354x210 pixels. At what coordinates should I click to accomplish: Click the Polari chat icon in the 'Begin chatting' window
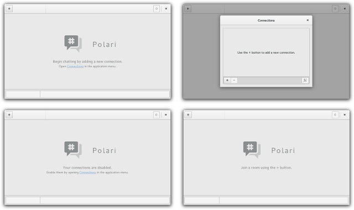click(x=73, y=44)
